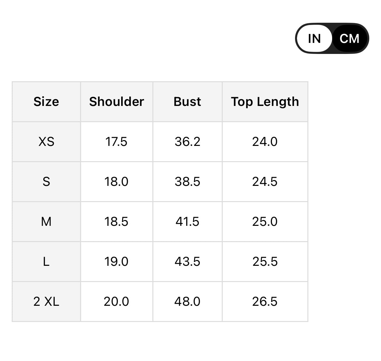Viewport: 381px width, 361px height.
Task: Click the Bust column header
Action: click(187, 102)
